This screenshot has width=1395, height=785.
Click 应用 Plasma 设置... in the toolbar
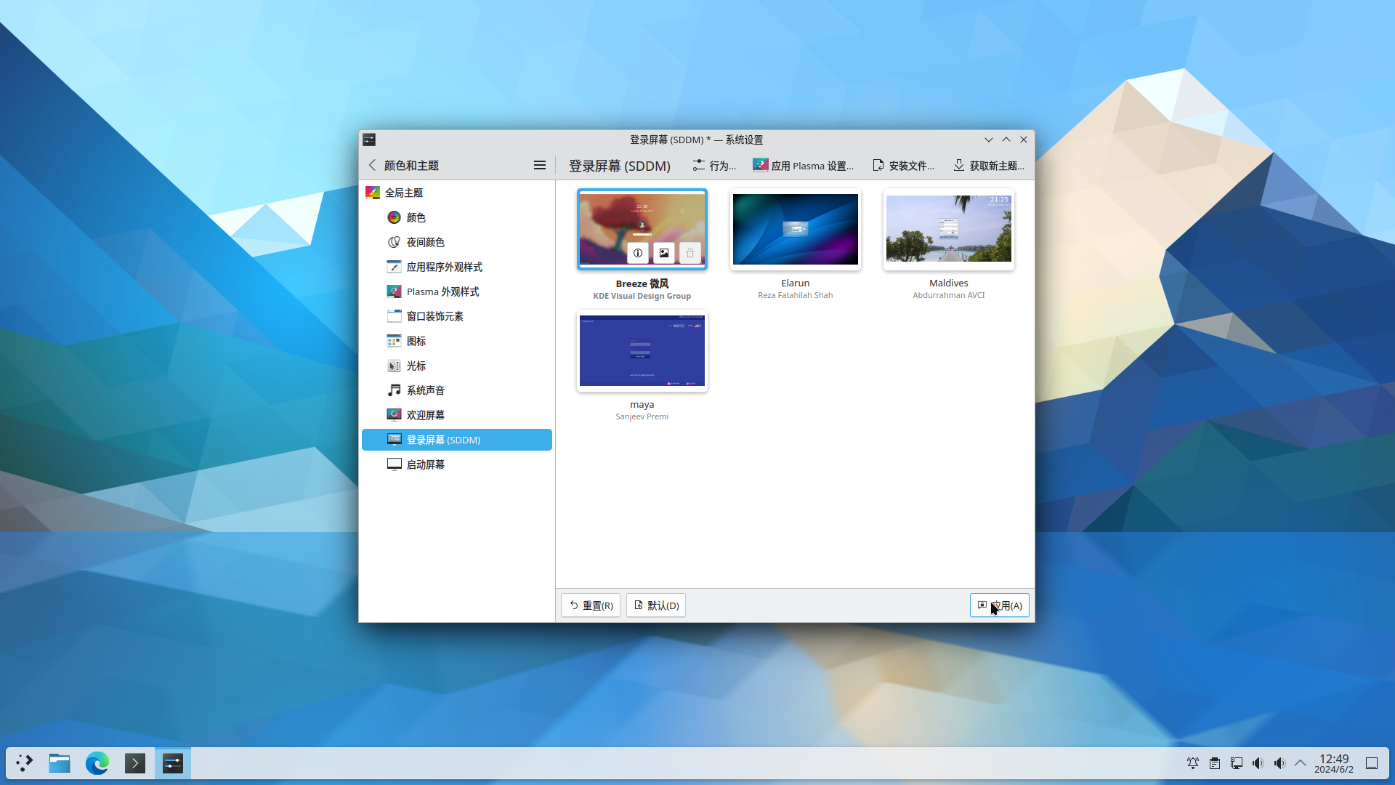click(803, 166)
